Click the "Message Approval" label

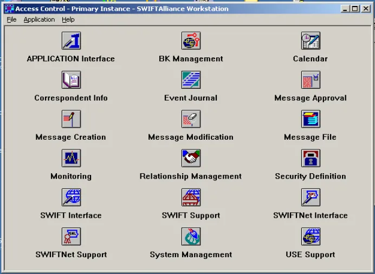pyautogui.click(x=311, y=98)
